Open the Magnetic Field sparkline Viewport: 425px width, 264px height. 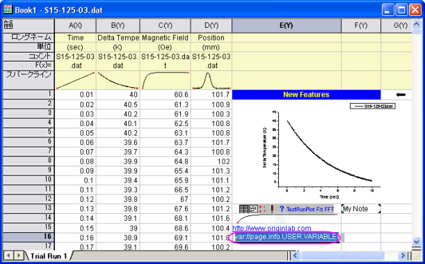pyautogui.click(x=165, y=80)
